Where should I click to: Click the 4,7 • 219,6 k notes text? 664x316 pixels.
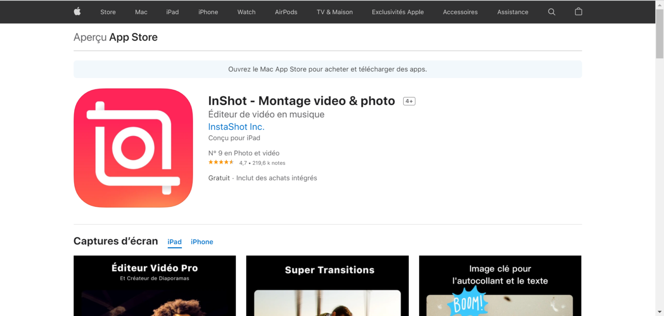(262, 163)
